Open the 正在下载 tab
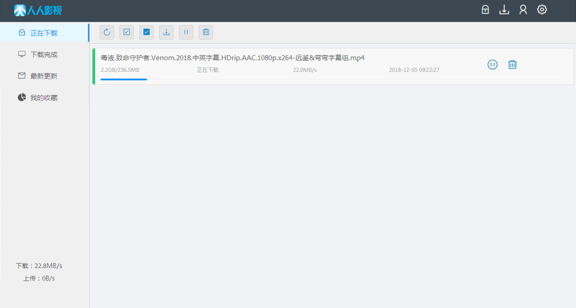 tap(45, 33)
